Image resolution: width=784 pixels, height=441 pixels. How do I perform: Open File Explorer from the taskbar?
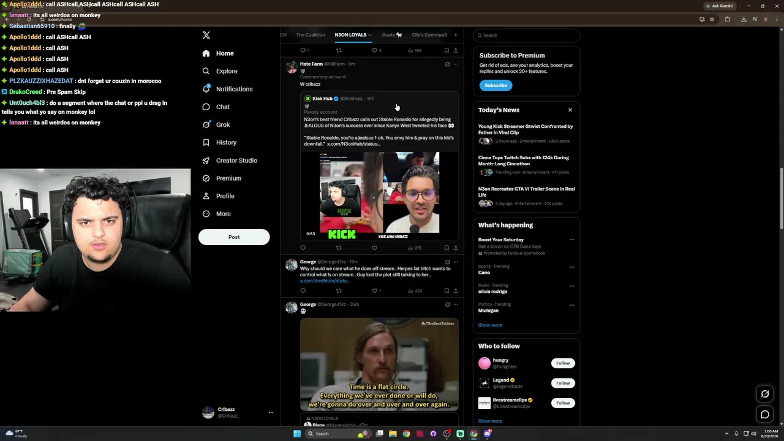(393, 434)
